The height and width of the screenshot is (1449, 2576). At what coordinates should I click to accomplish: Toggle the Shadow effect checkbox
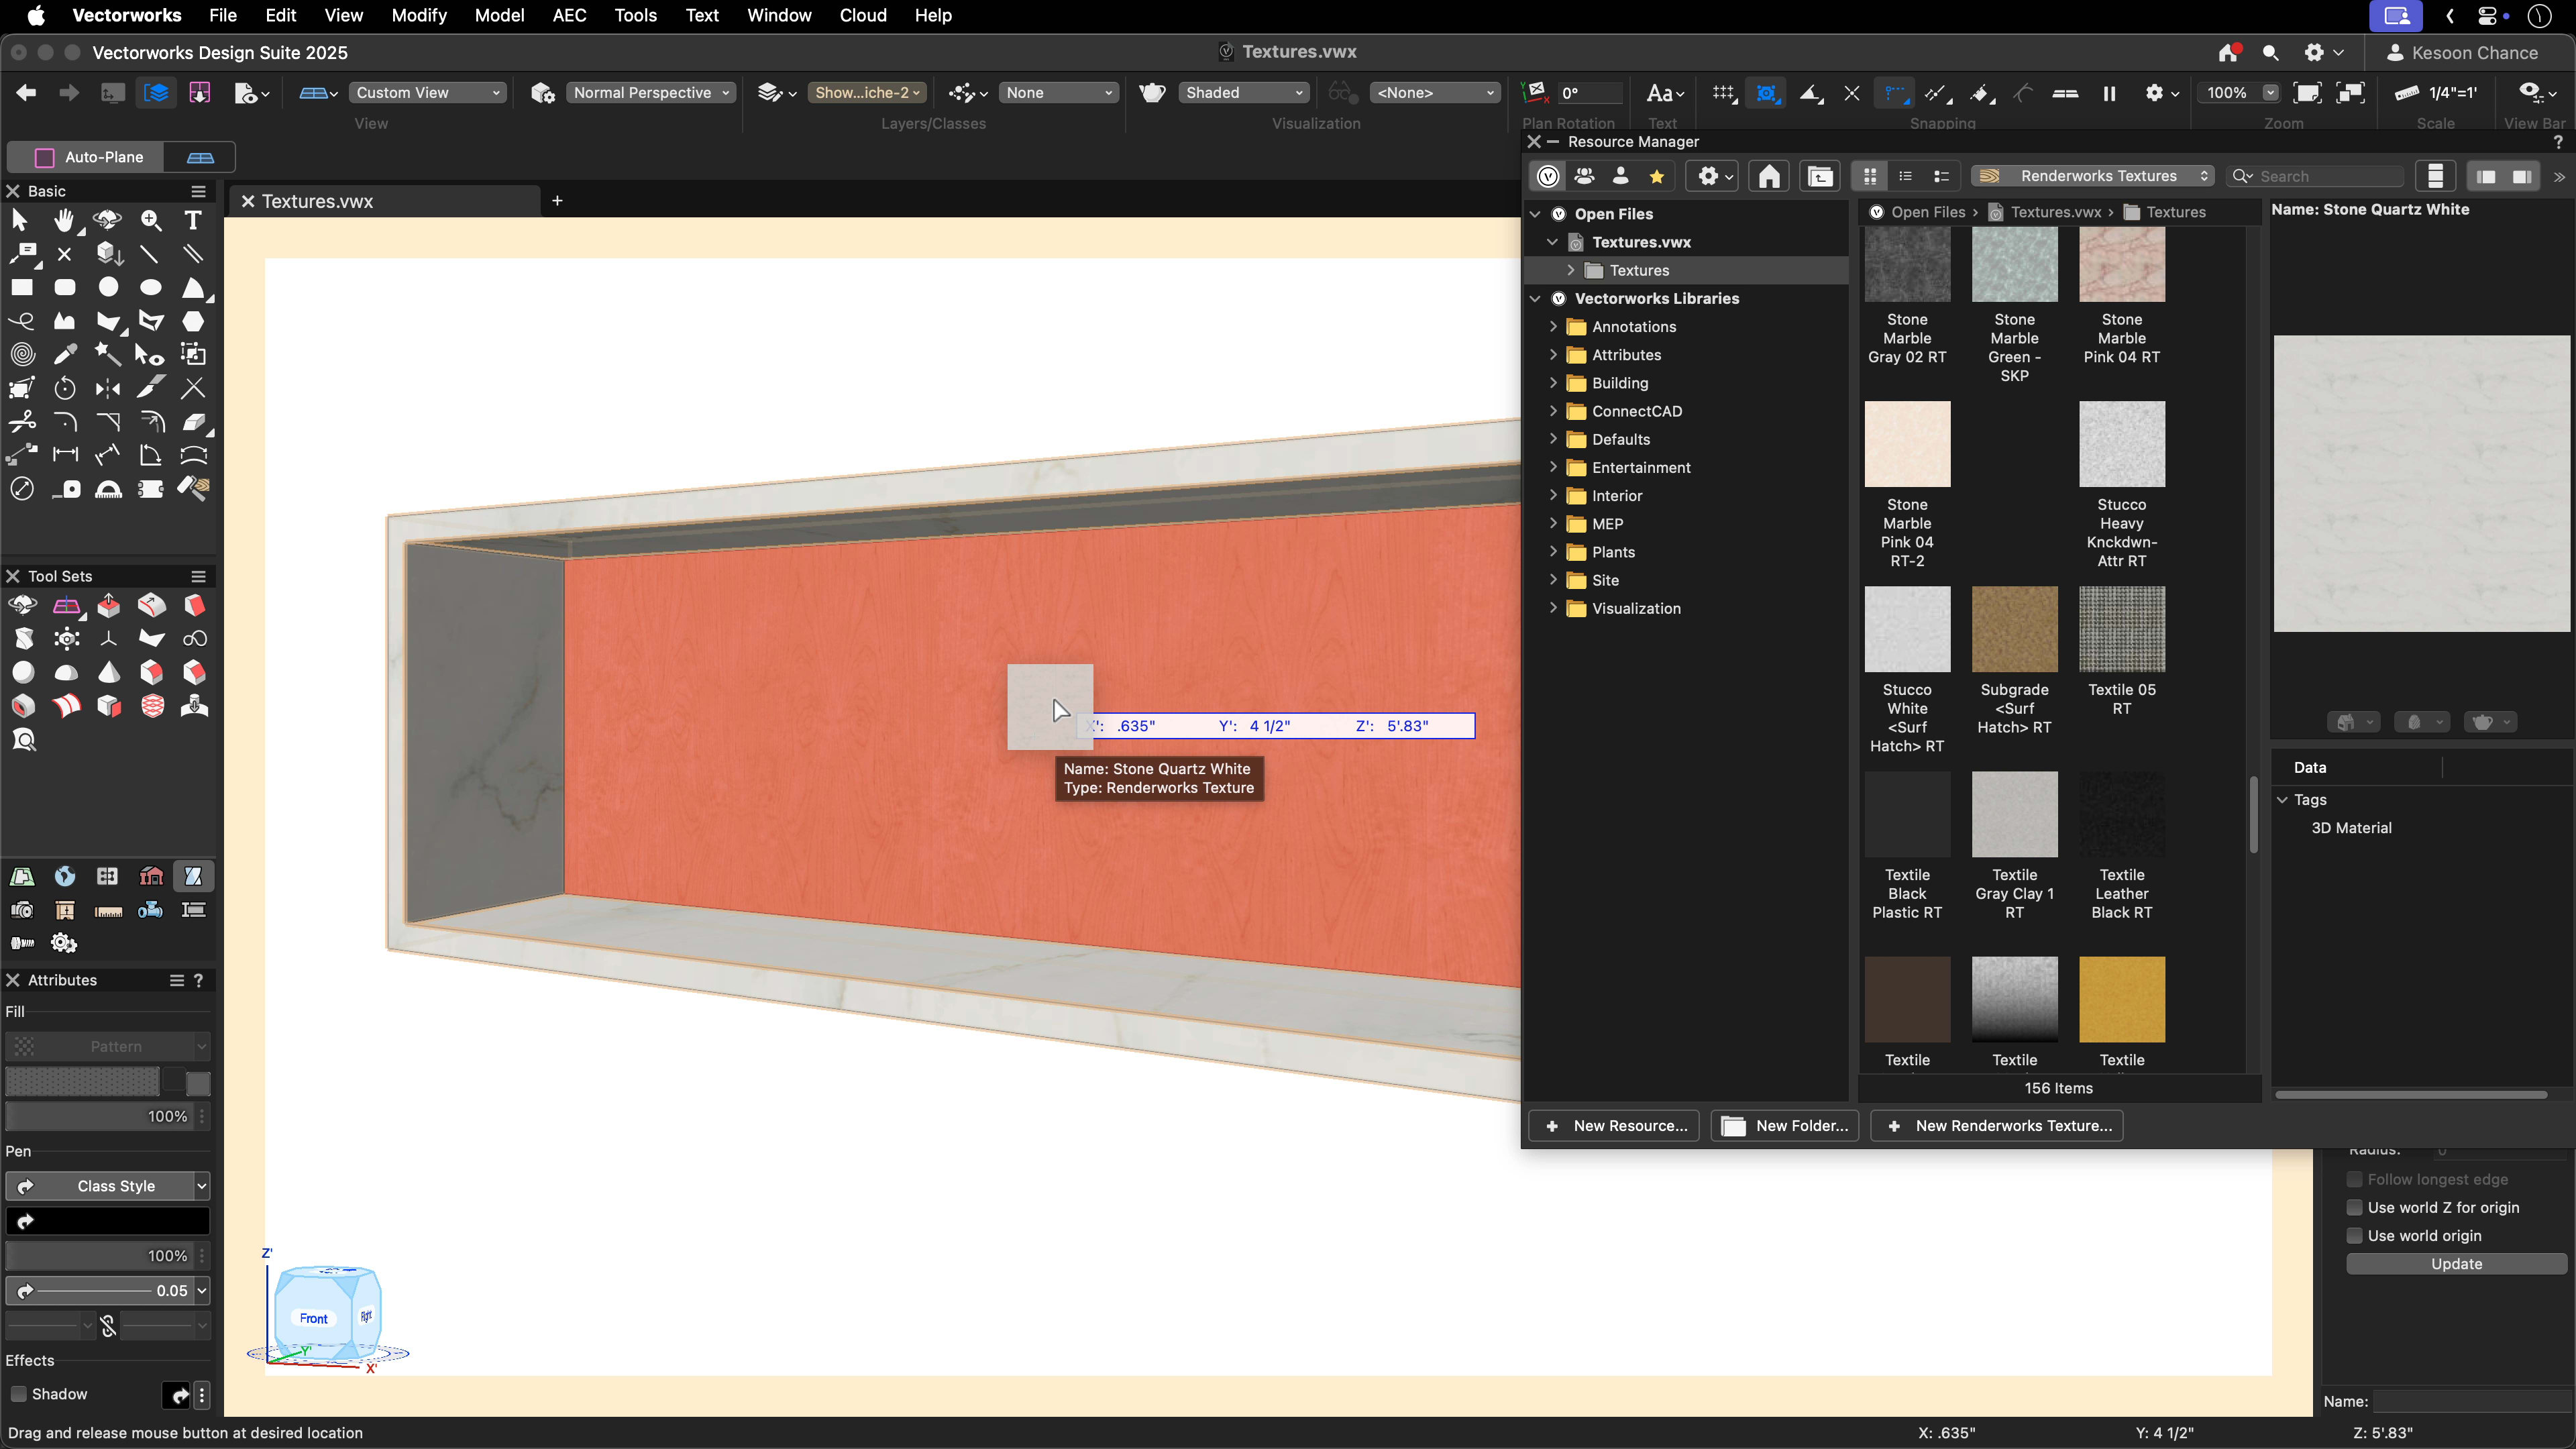(x=18, y=1394)
